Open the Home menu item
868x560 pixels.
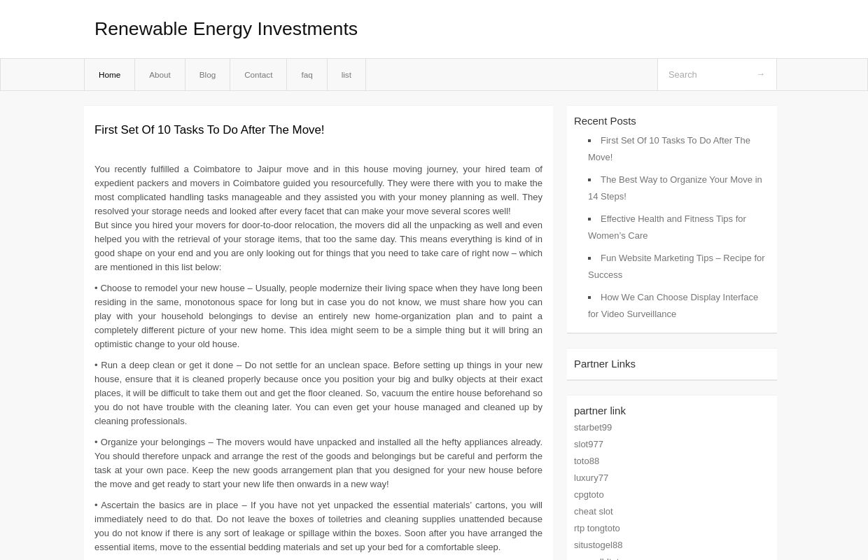[x=109, y=74]
